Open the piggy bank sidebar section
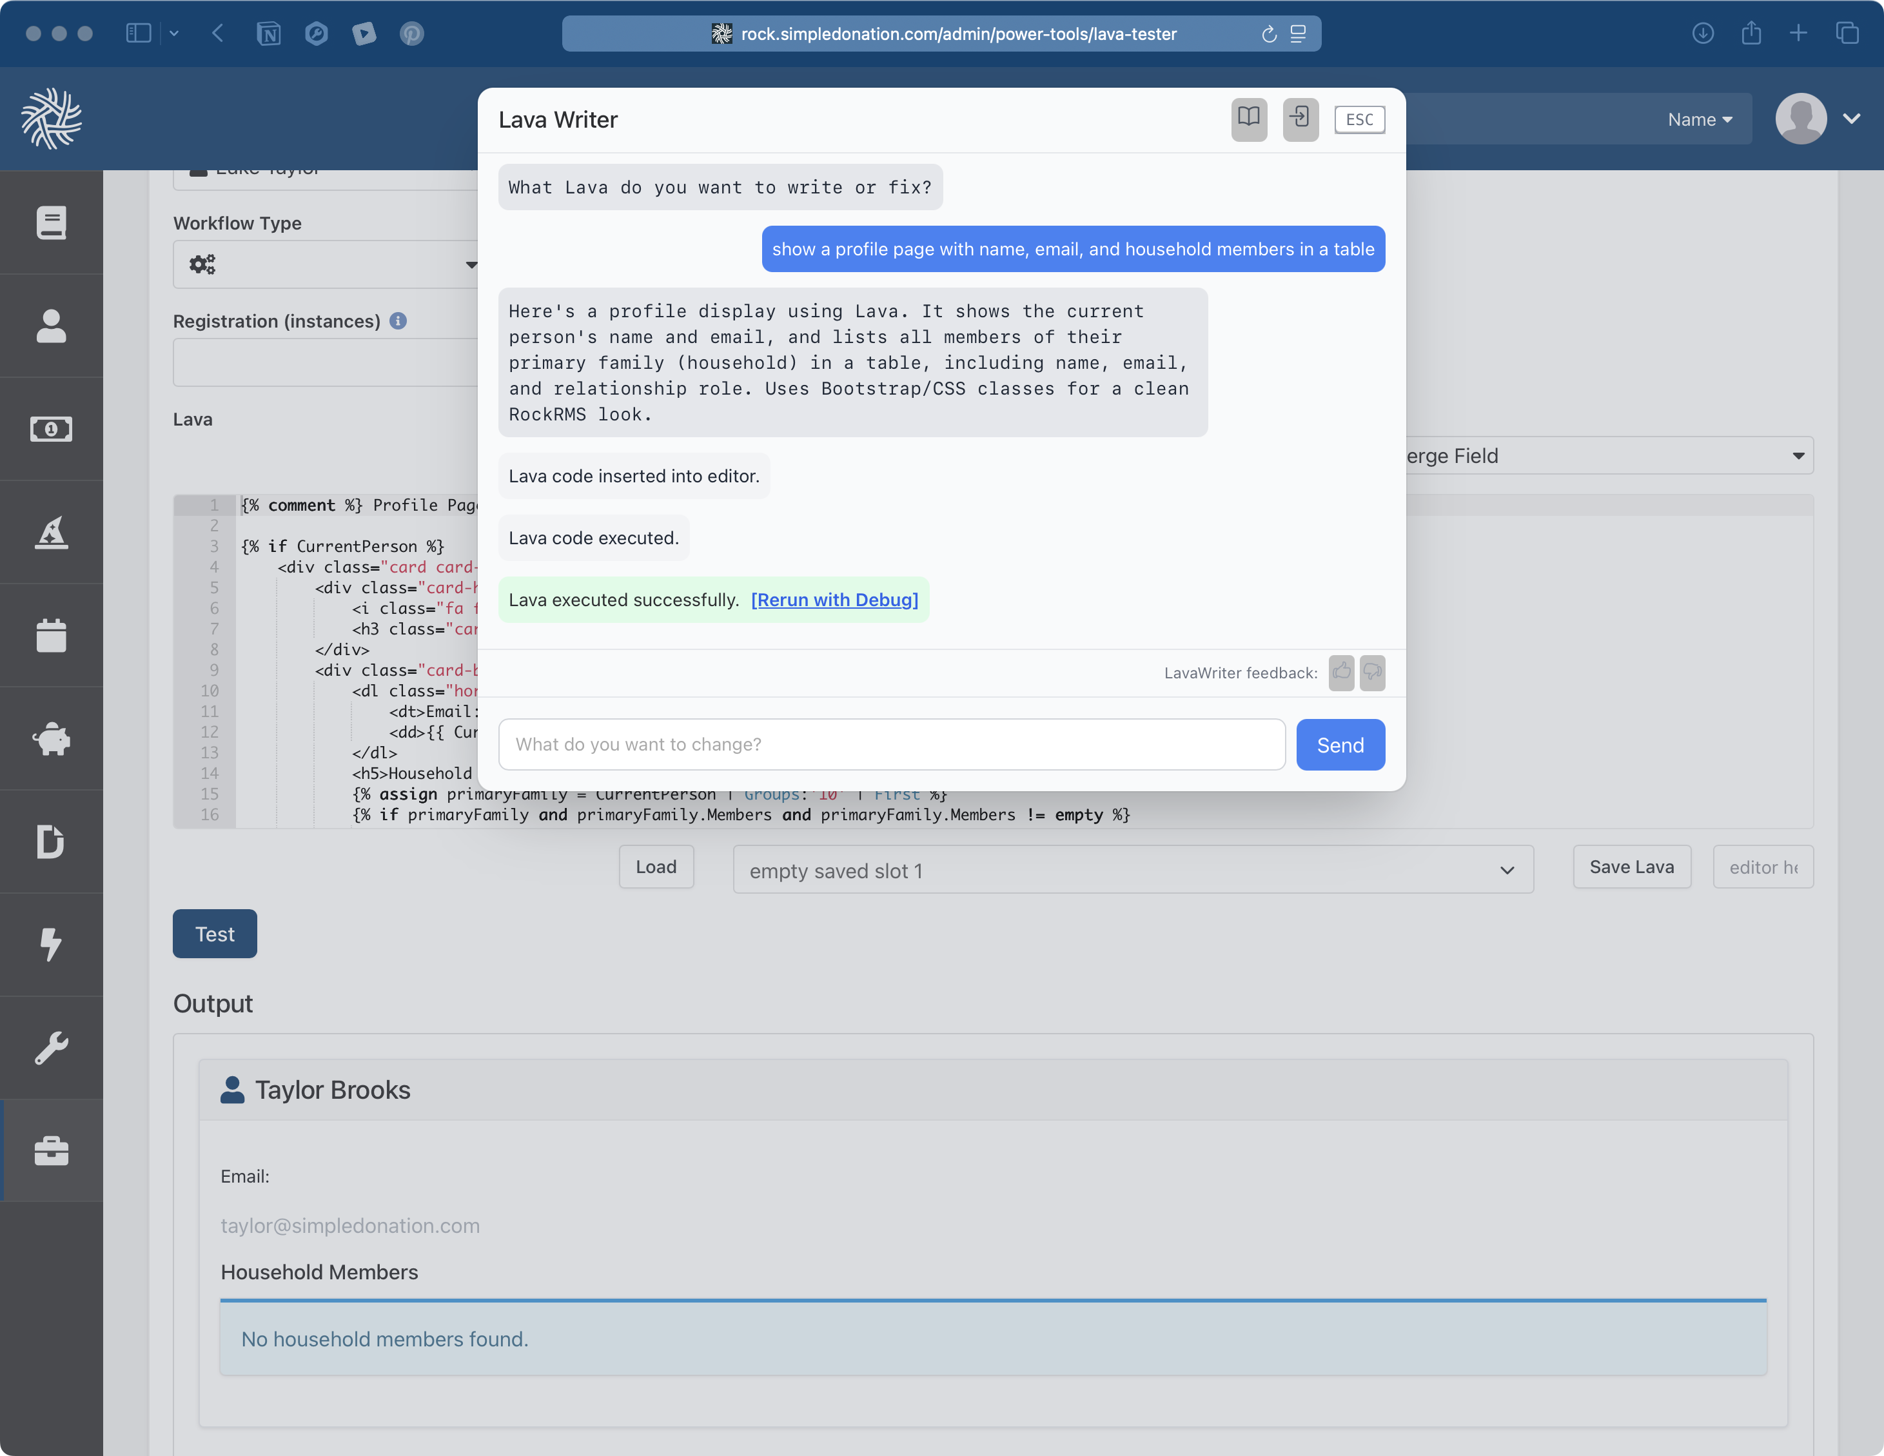Viewport: 1884px width, 1456px height. tap(52, 738)
